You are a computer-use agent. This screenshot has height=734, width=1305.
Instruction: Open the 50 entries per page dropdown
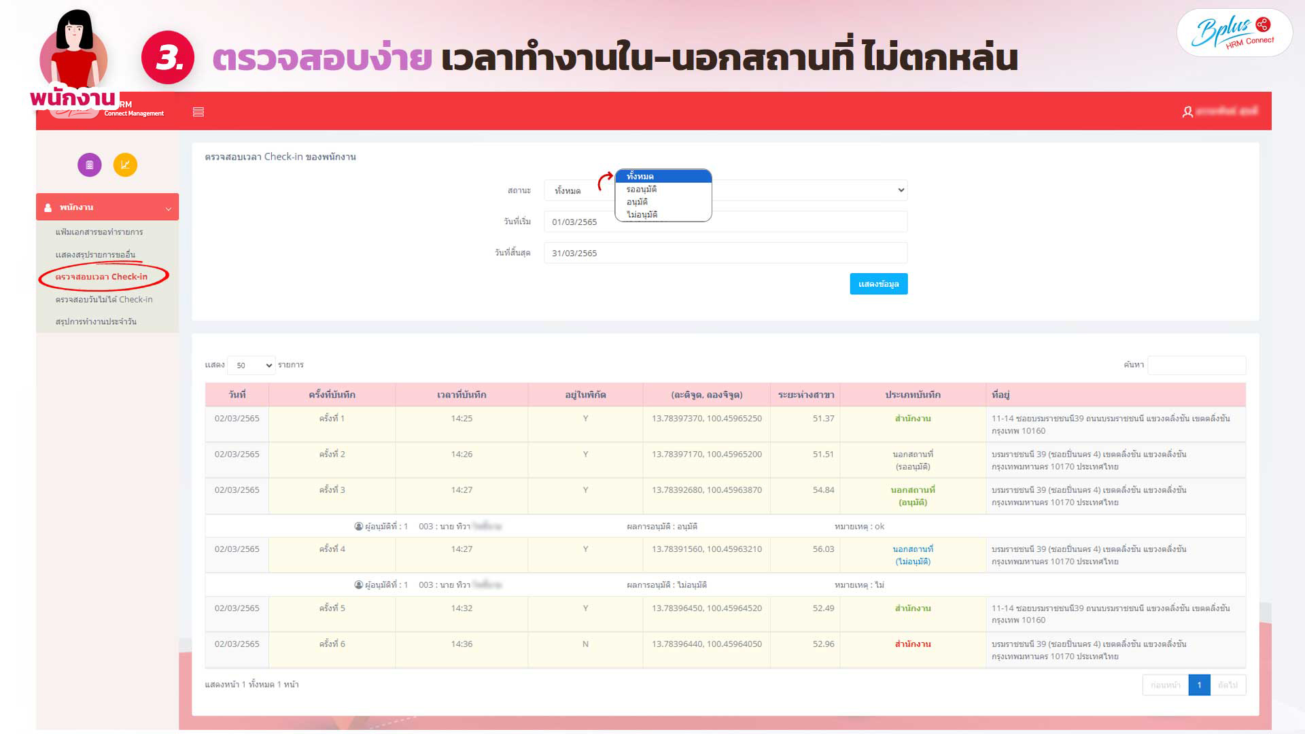click(251, 366)
